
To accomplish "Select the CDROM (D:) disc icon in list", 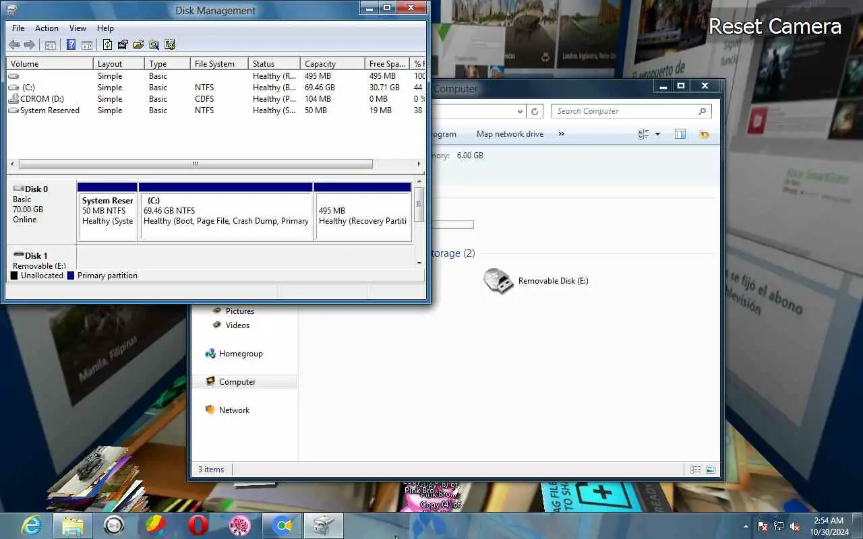I will click(13, 99).
